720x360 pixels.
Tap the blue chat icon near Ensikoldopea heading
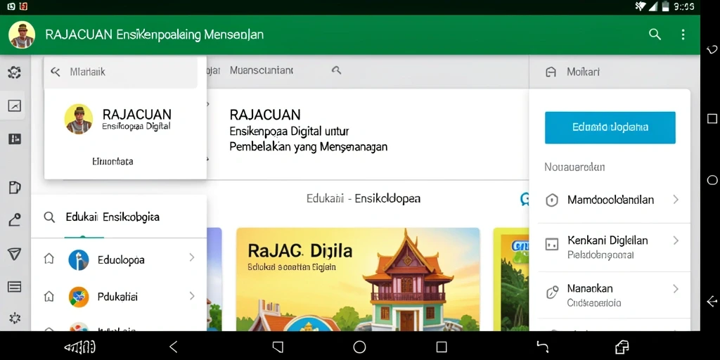tap(525, 199)
